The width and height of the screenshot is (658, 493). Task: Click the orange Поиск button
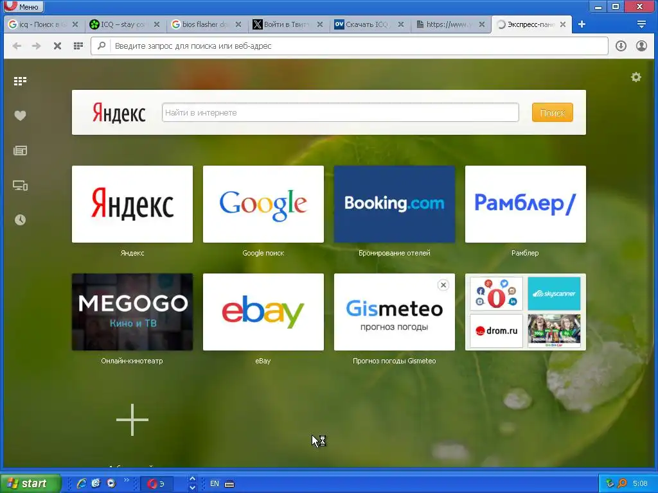(x=552, y=112)
